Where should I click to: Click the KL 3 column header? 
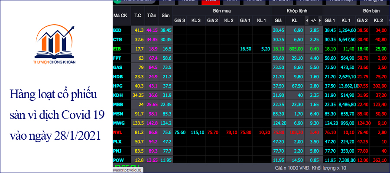point(196,20)
